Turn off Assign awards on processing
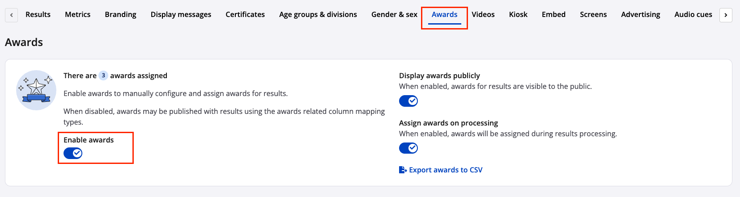This screenshot has width=740, height=197. coord(408,148)
